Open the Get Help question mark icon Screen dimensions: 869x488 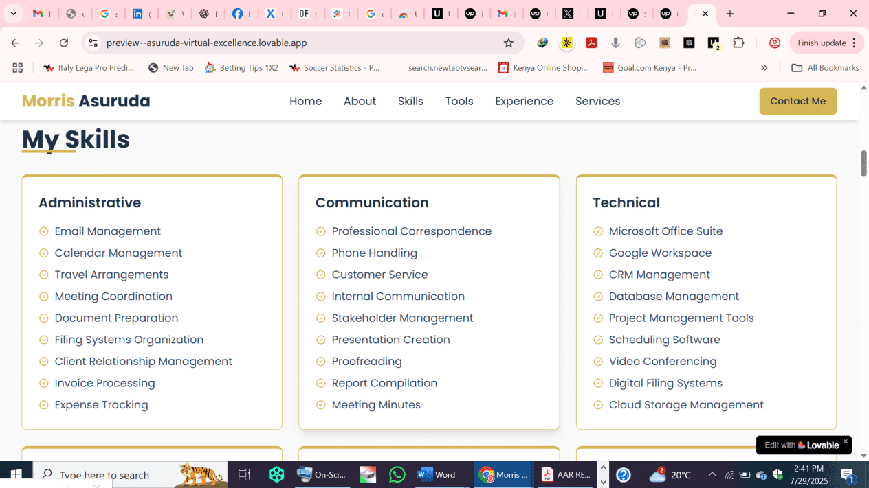tap(624, 474)
